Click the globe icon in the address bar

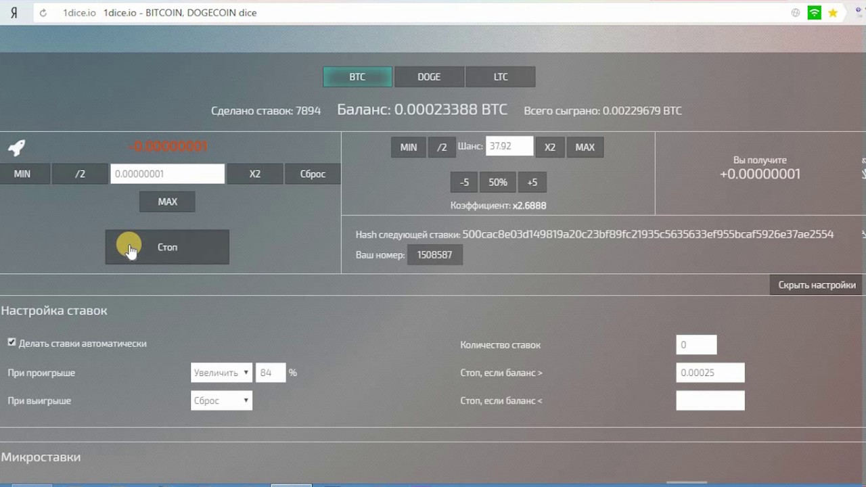point(796,13)
